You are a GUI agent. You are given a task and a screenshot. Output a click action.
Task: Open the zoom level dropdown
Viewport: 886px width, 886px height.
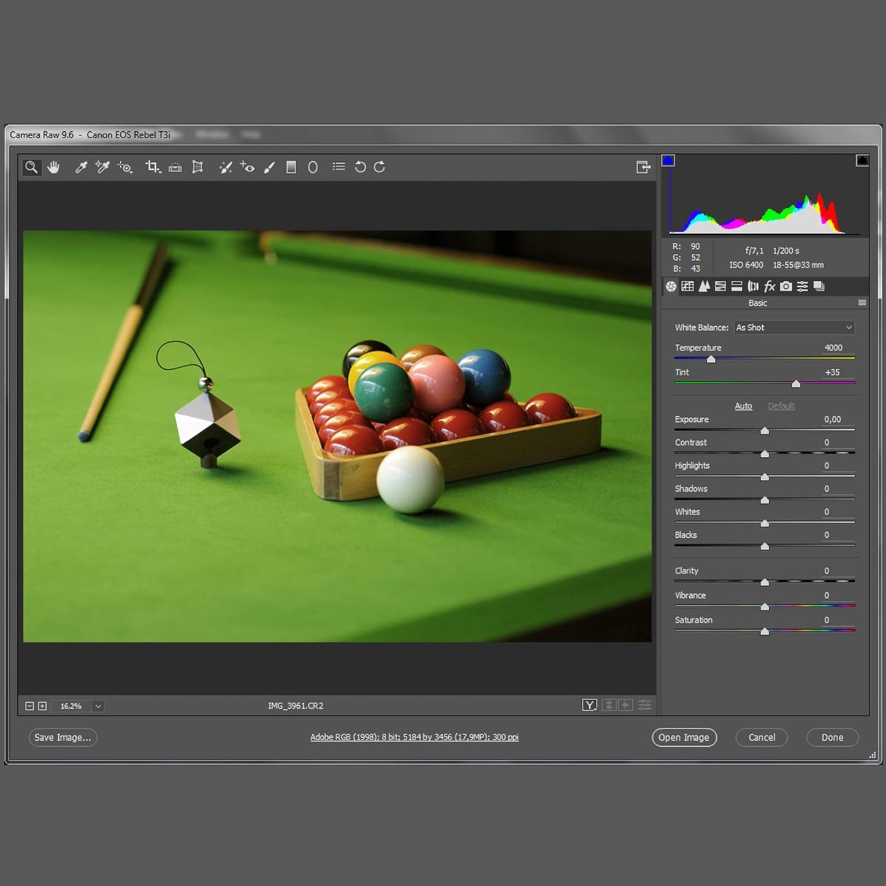coord(97,706)
